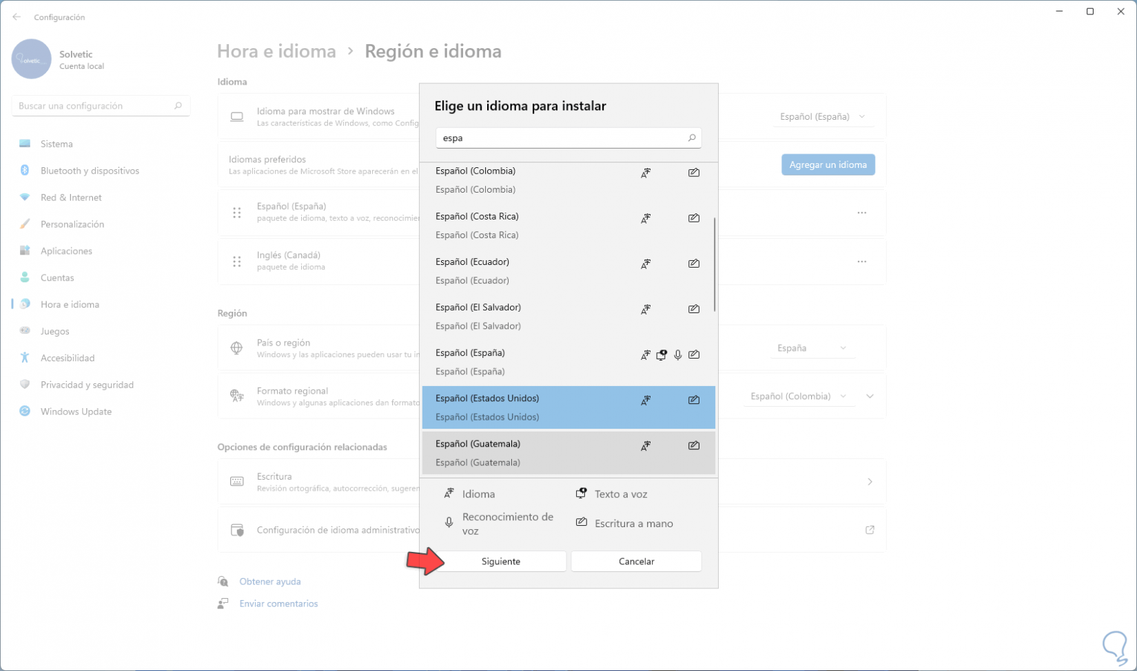Image resolution: width=1137 pixels, height=671 pixels.
Task: Click the speech recognition microphone icon for Español (España)
Action: (x=678, y=355)
